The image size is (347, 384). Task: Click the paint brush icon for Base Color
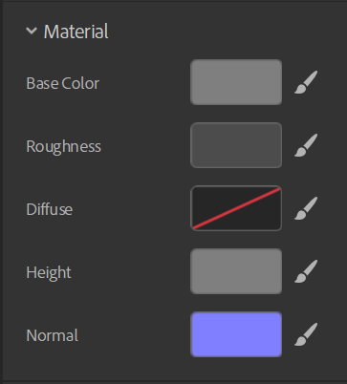306,82
